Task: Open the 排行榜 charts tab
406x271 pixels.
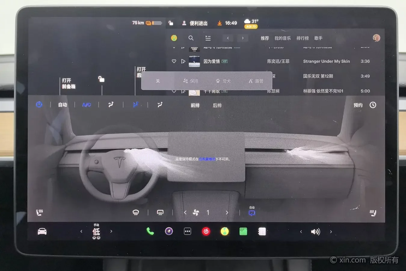Action: point(303,38)
